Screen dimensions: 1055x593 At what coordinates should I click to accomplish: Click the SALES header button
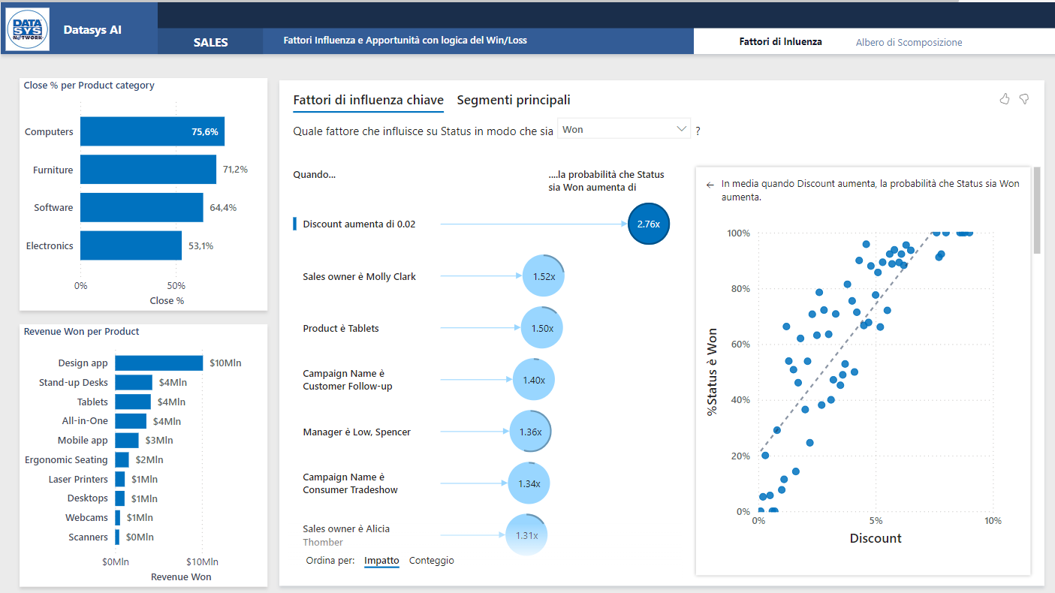(x=210, y=43)
